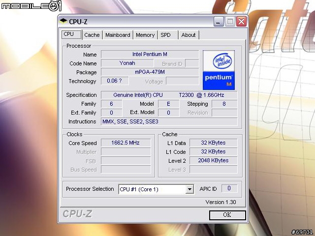Viewport: 315px width, 236px height.
Task: Click the empty Voltage field
Action: (x=183, y=81)
